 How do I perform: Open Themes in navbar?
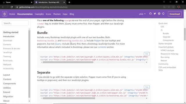point(57,14)
